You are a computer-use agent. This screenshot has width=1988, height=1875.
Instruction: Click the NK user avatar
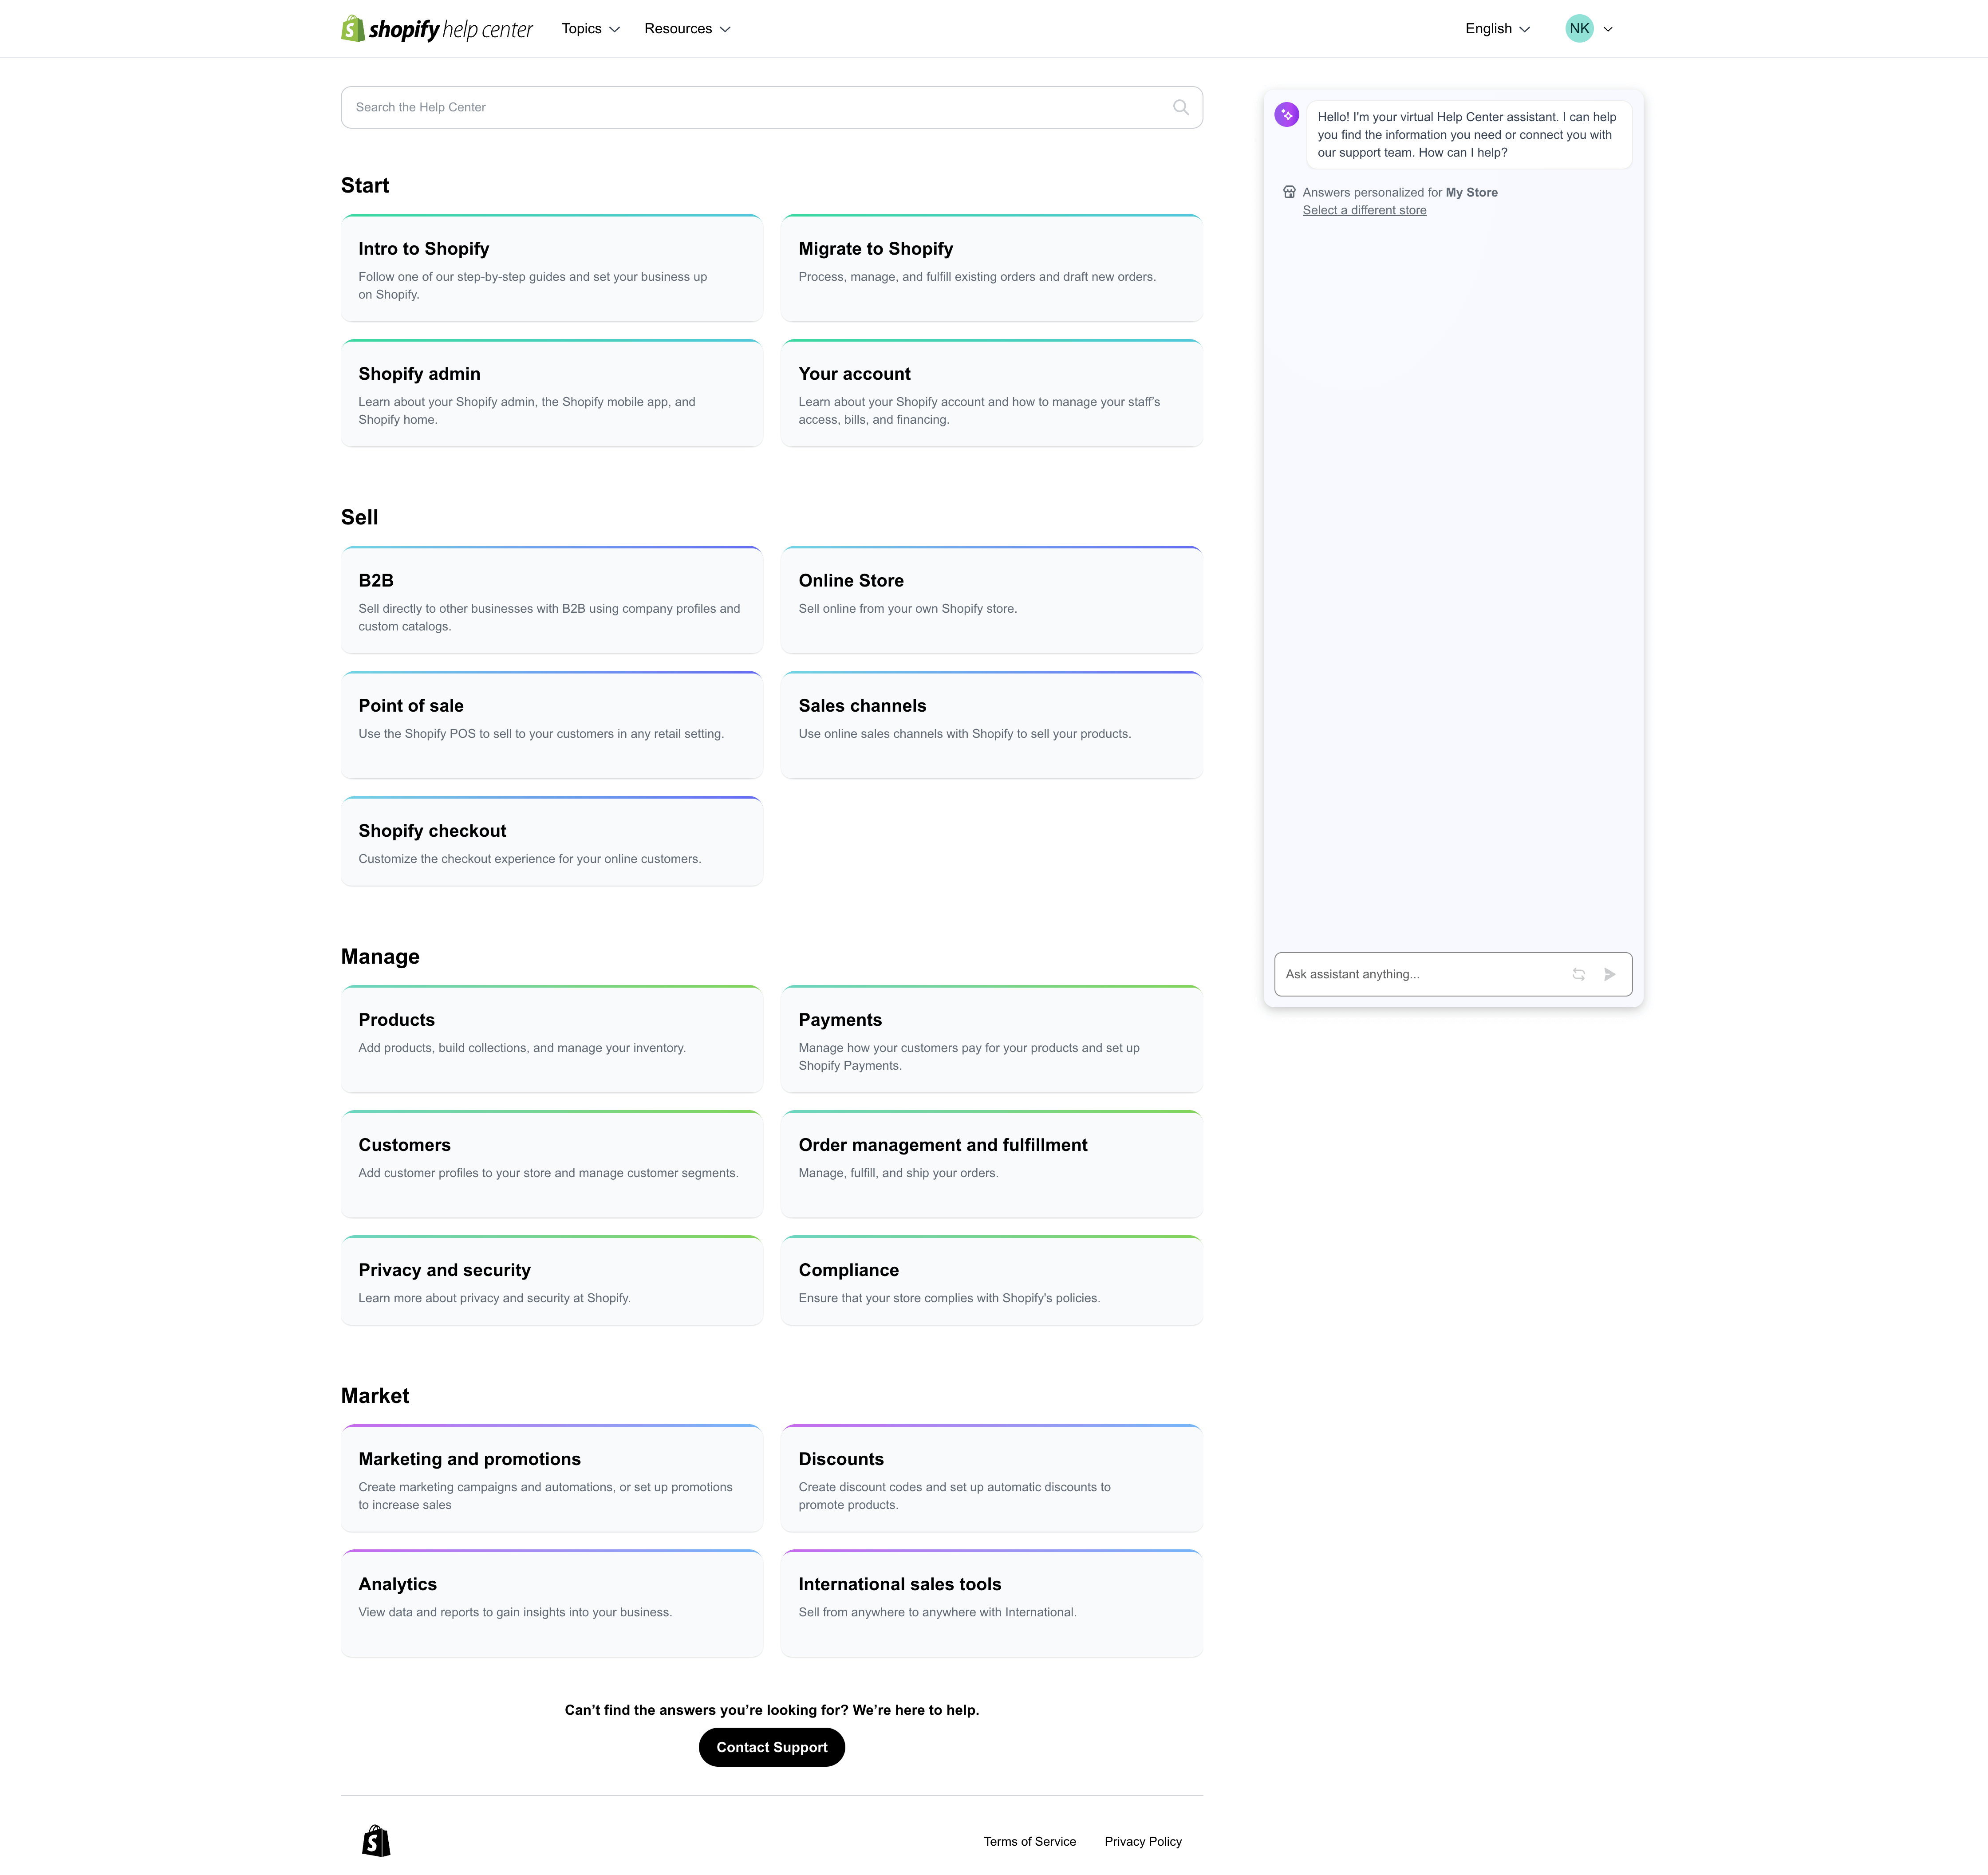coord(1579,29)
